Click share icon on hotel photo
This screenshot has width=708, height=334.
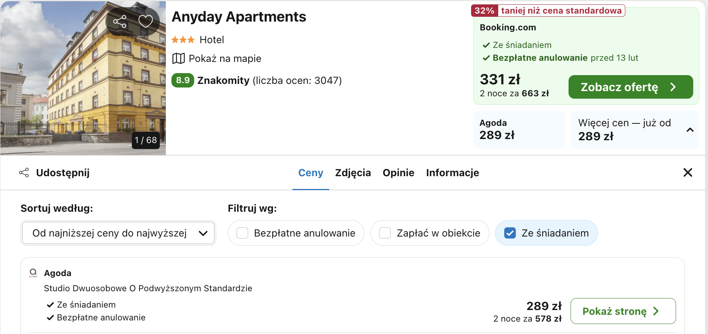tap(120, 21)
